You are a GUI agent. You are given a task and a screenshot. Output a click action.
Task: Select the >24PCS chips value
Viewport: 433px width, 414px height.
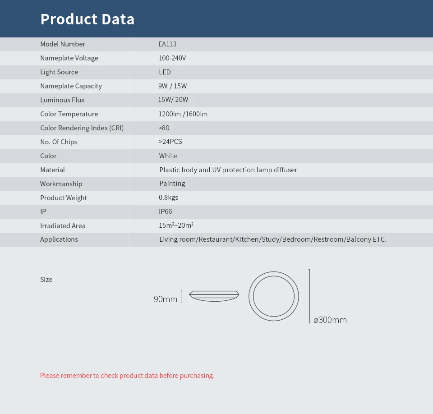coord(170,142)
